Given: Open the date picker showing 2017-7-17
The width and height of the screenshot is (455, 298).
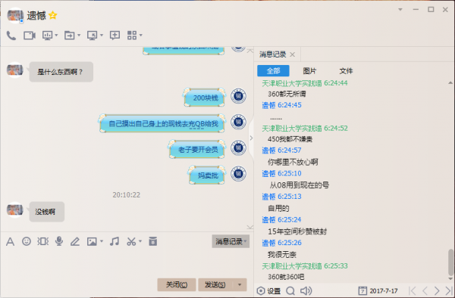Looking at the screenshot, I should click(x=378, y=290).
